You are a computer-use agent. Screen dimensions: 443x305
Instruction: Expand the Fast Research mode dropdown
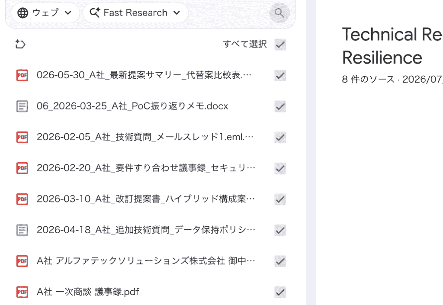pos(135,13)
